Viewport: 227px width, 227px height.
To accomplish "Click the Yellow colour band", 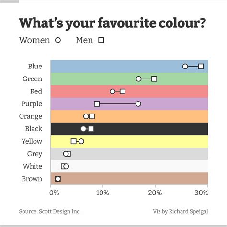I will pyautogui.click(x=129, y=141).
